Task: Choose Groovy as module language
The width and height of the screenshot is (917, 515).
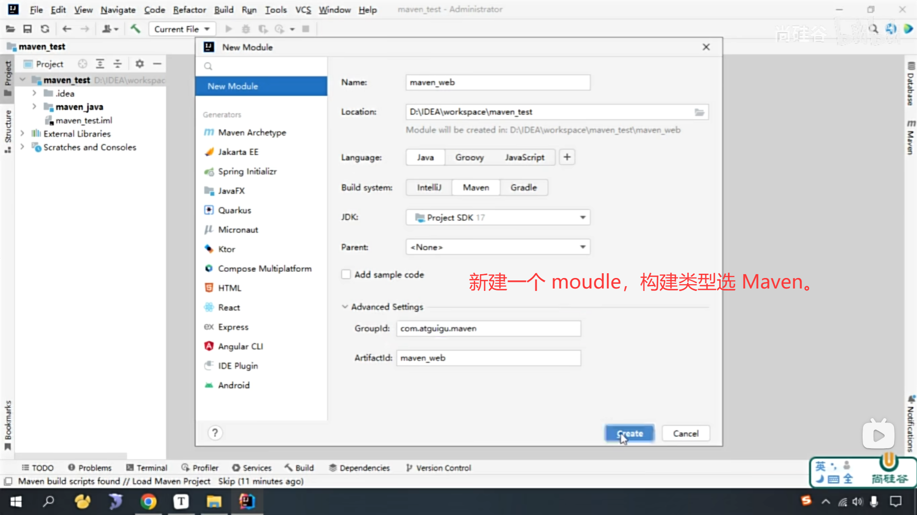Action: 469,157
